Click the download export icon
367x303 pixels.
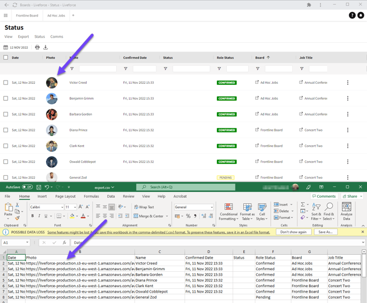click(45, 47)
